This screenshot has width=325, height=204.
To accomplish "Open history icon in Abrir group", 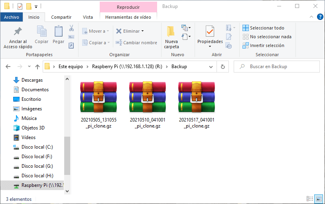I will [x=229, y=45].
